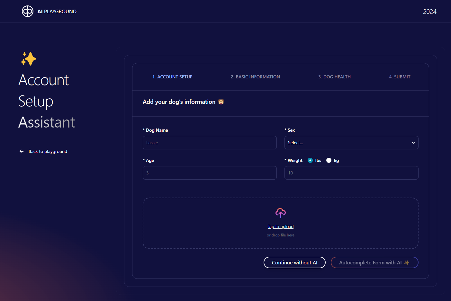Image resolution: width=451 pixels, height=301 pixels.
Task: Select the lbs weight unit
Action: tap(310, 160)
